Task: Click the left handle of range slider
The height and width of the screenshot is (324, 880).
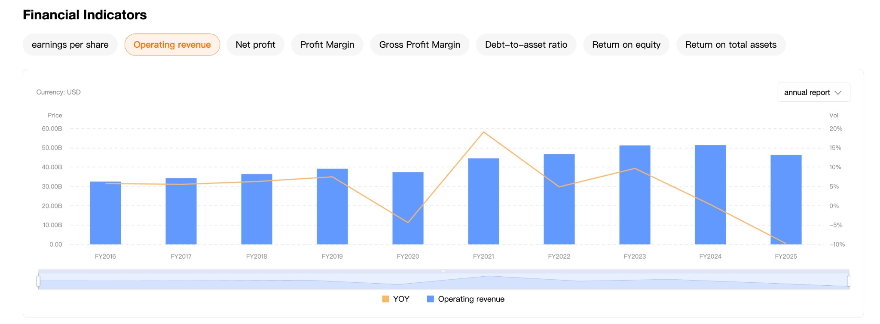Action: click(39, 281)
